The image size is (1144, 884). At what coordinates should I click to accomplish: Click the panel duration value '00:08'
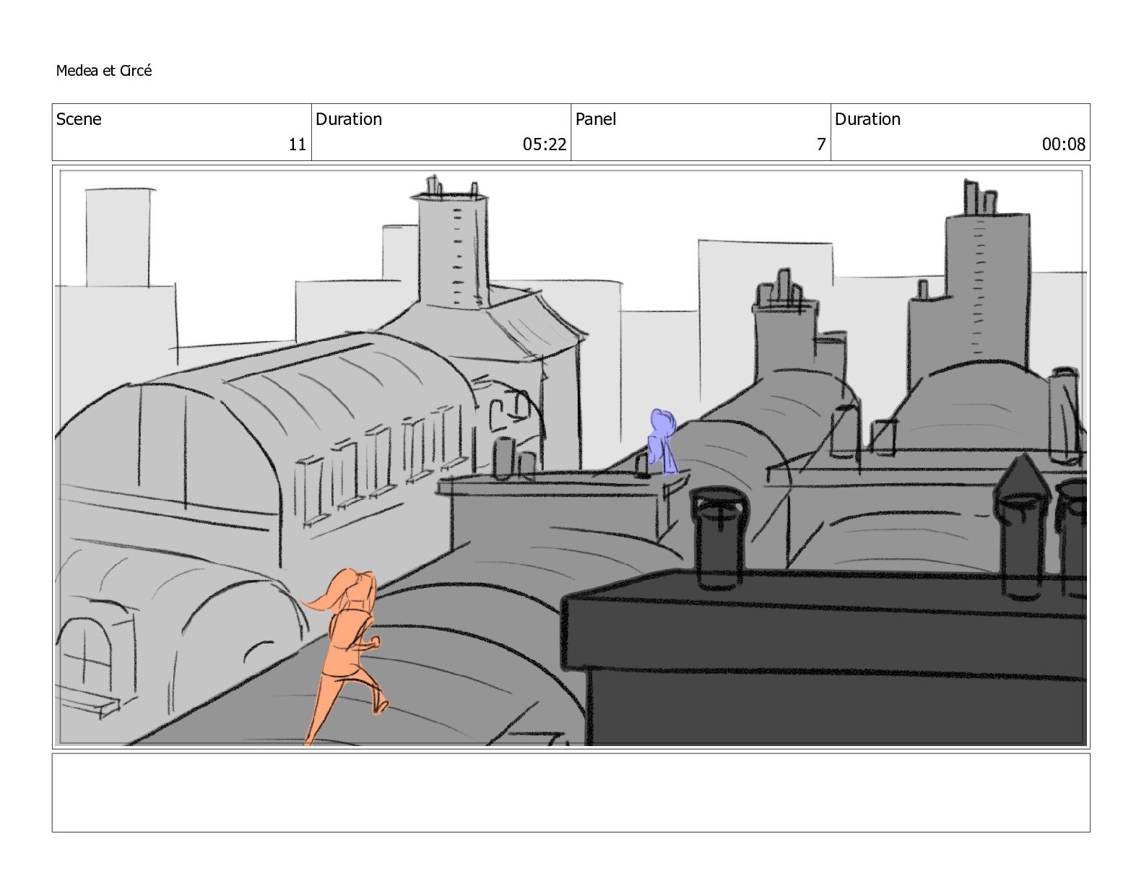click(x=1063, y=144)
